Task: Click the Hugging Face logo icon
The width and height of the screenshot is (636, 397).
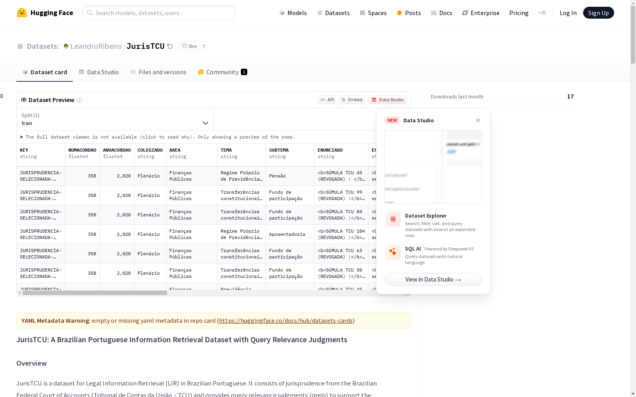Action: click(x=22, y=13)
